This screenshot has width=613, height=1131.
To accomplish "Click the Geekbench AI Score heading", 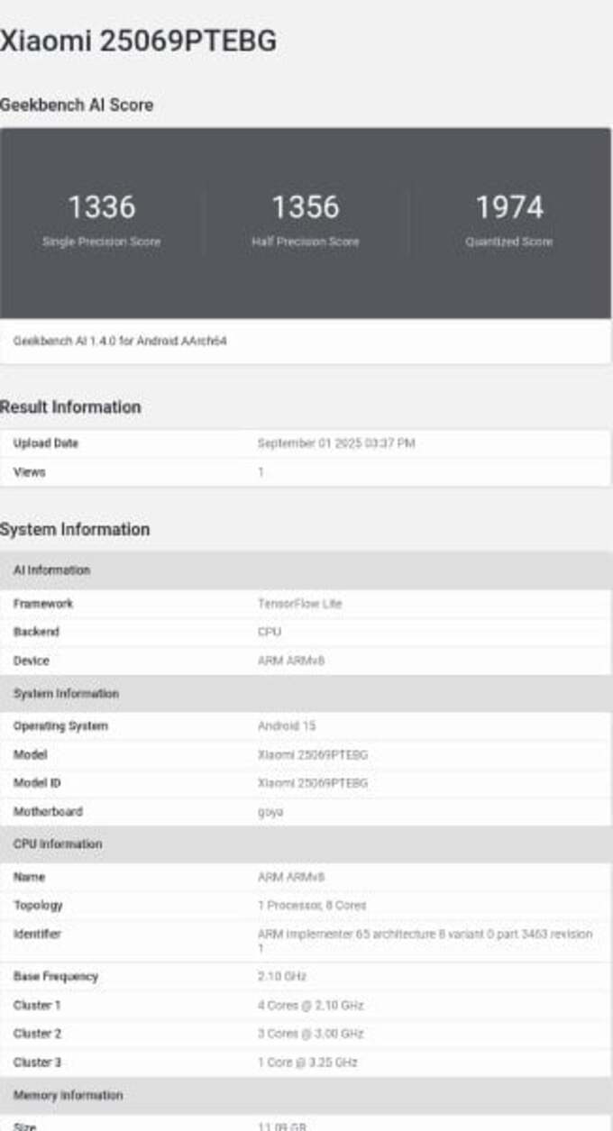I will 77,105.
